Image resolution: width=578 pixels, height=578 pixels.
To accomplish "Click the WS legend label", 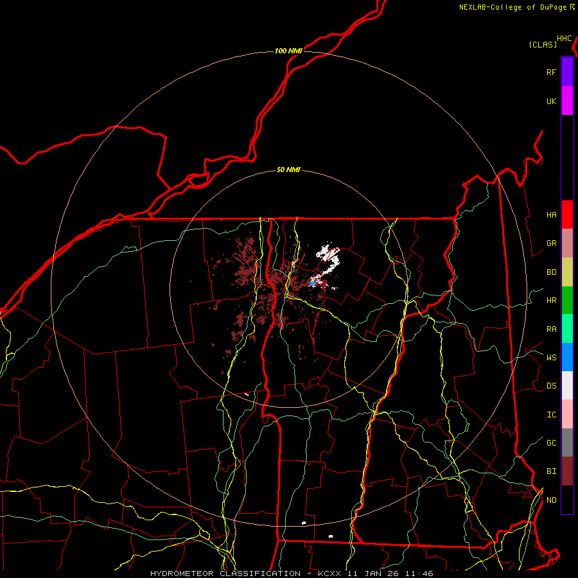I will (x=551, y=358).
